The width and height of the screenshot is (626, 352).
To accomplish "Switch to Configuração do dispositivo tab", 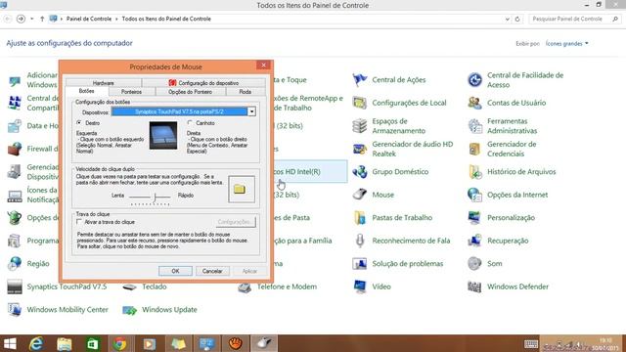I will tap(203, 83).
